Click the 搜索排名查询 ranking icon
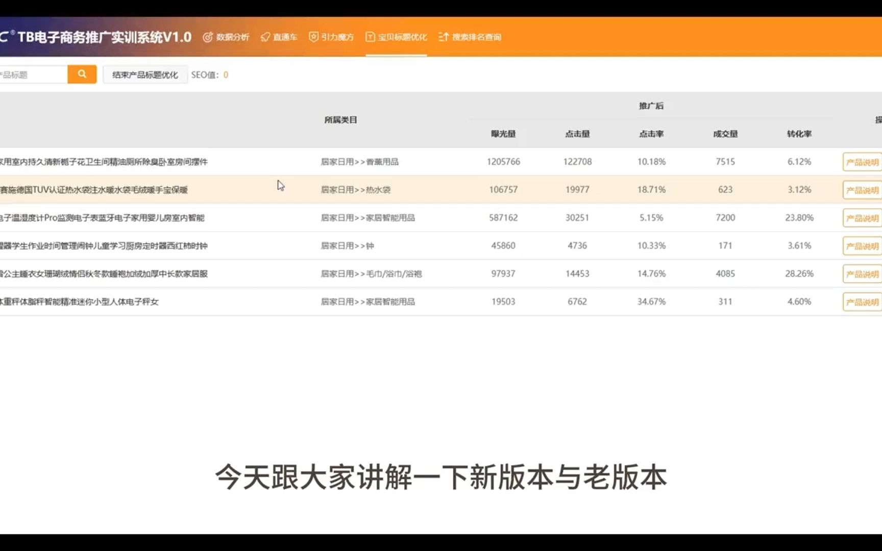Screen dimensions: 882x551 [443, 37]
